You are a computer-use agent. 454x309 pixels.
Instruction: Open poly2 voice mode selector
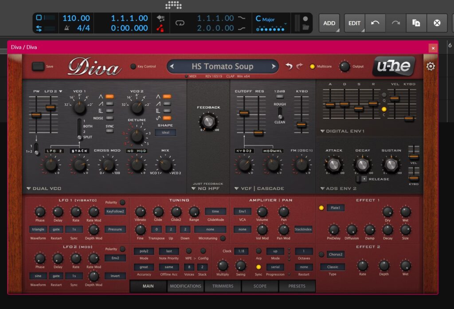(x=144, y=251)
